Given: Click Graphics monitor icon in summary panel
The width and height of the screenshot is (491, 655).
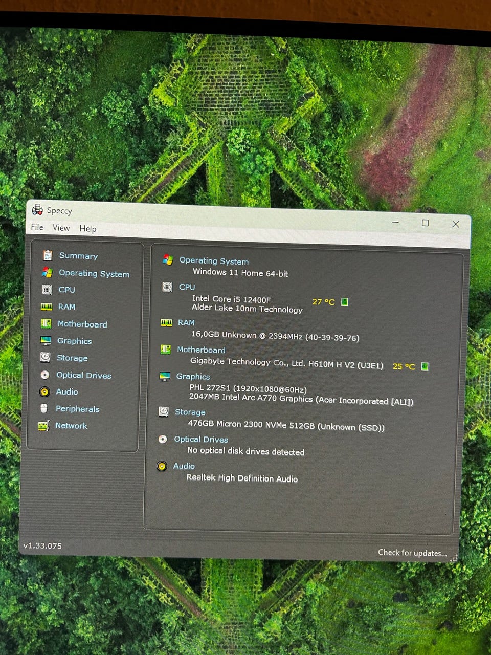Looking at the screenshot, I should click(x=165, y=376).
